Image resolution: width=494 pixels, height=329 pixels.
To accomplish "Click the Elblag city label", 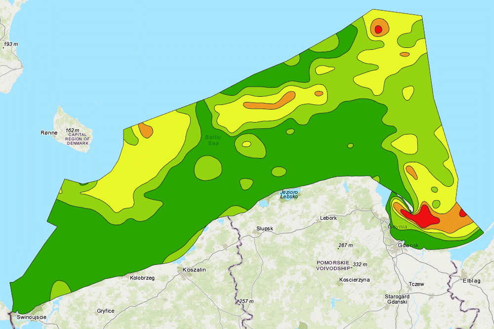I will click(x=471, y=281).
